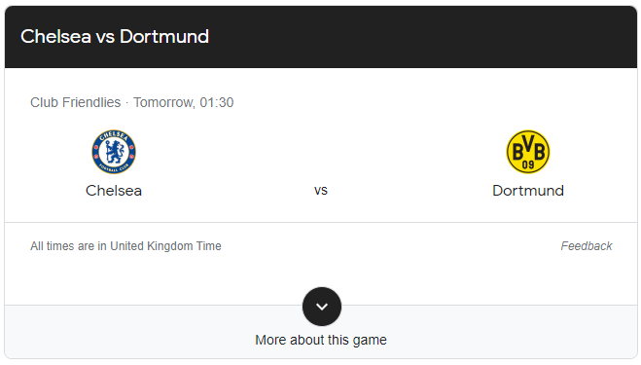This screenshot has width=641, height=365.
Task: Click the vs text between the teams
Action: click(x=321, y=190)
